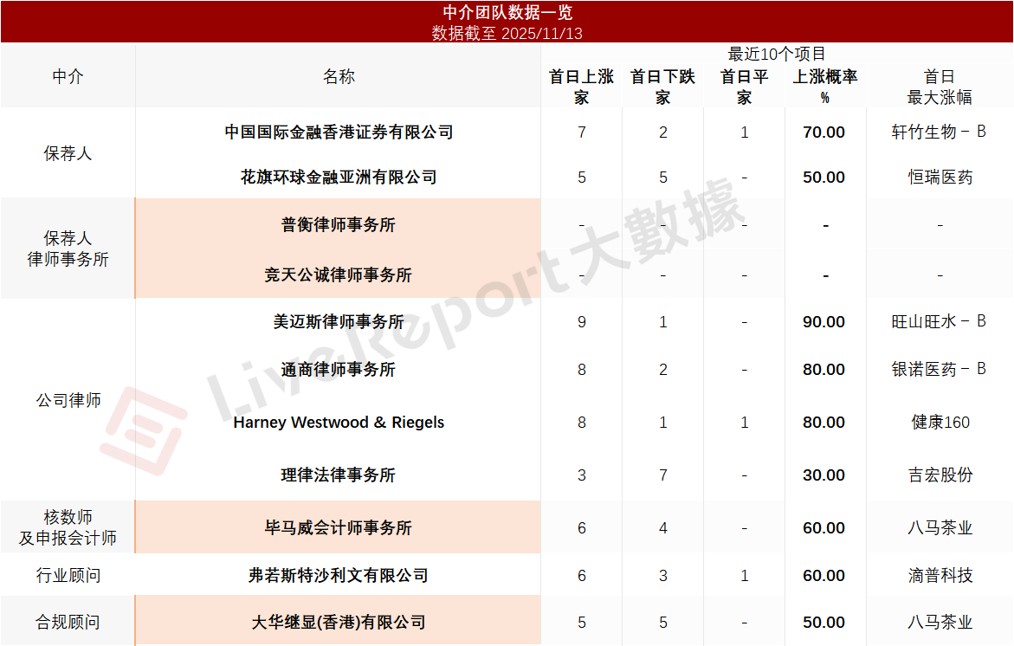Click 80.00 in the 通商律师事务所 row
The image size is (1014, 646).
click(x=823, y=369)
